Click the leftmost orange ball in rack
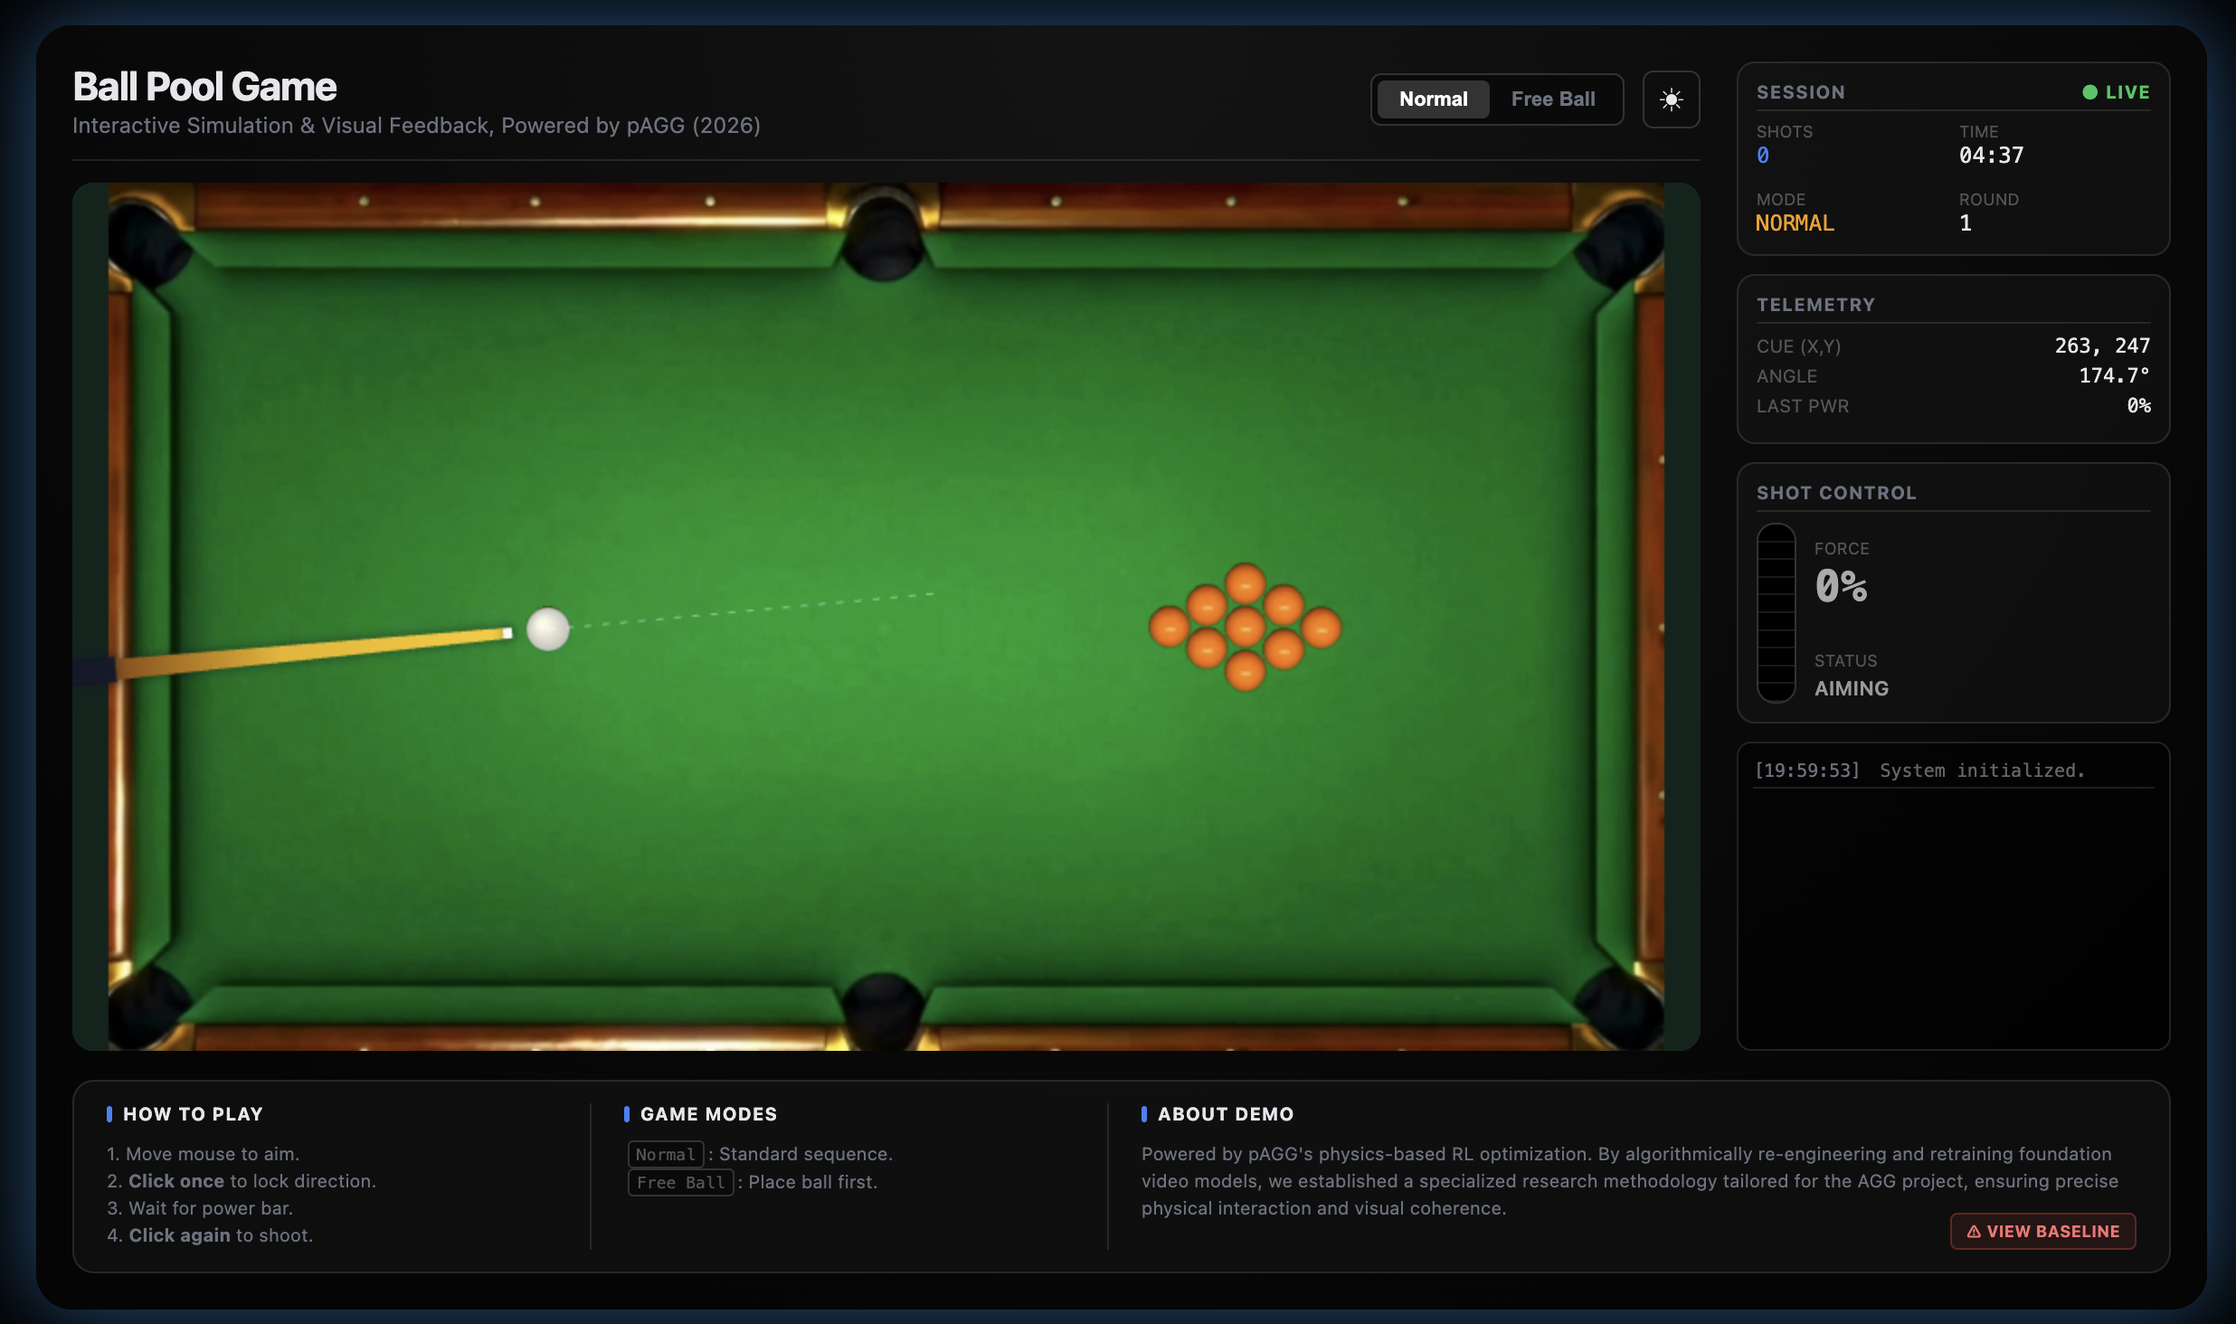This screenshot has width=2236, height=1324. [1169, 627]
